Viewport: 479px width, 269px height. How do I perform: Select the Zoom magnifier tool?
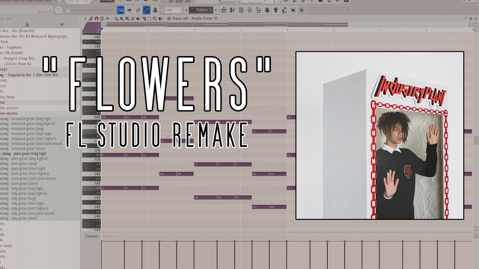click(x=155, y=18)
